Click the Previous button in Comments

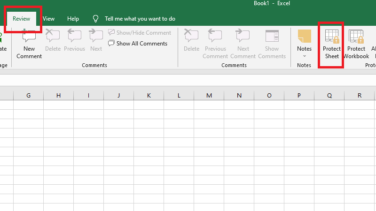click(x=74, y=39)
